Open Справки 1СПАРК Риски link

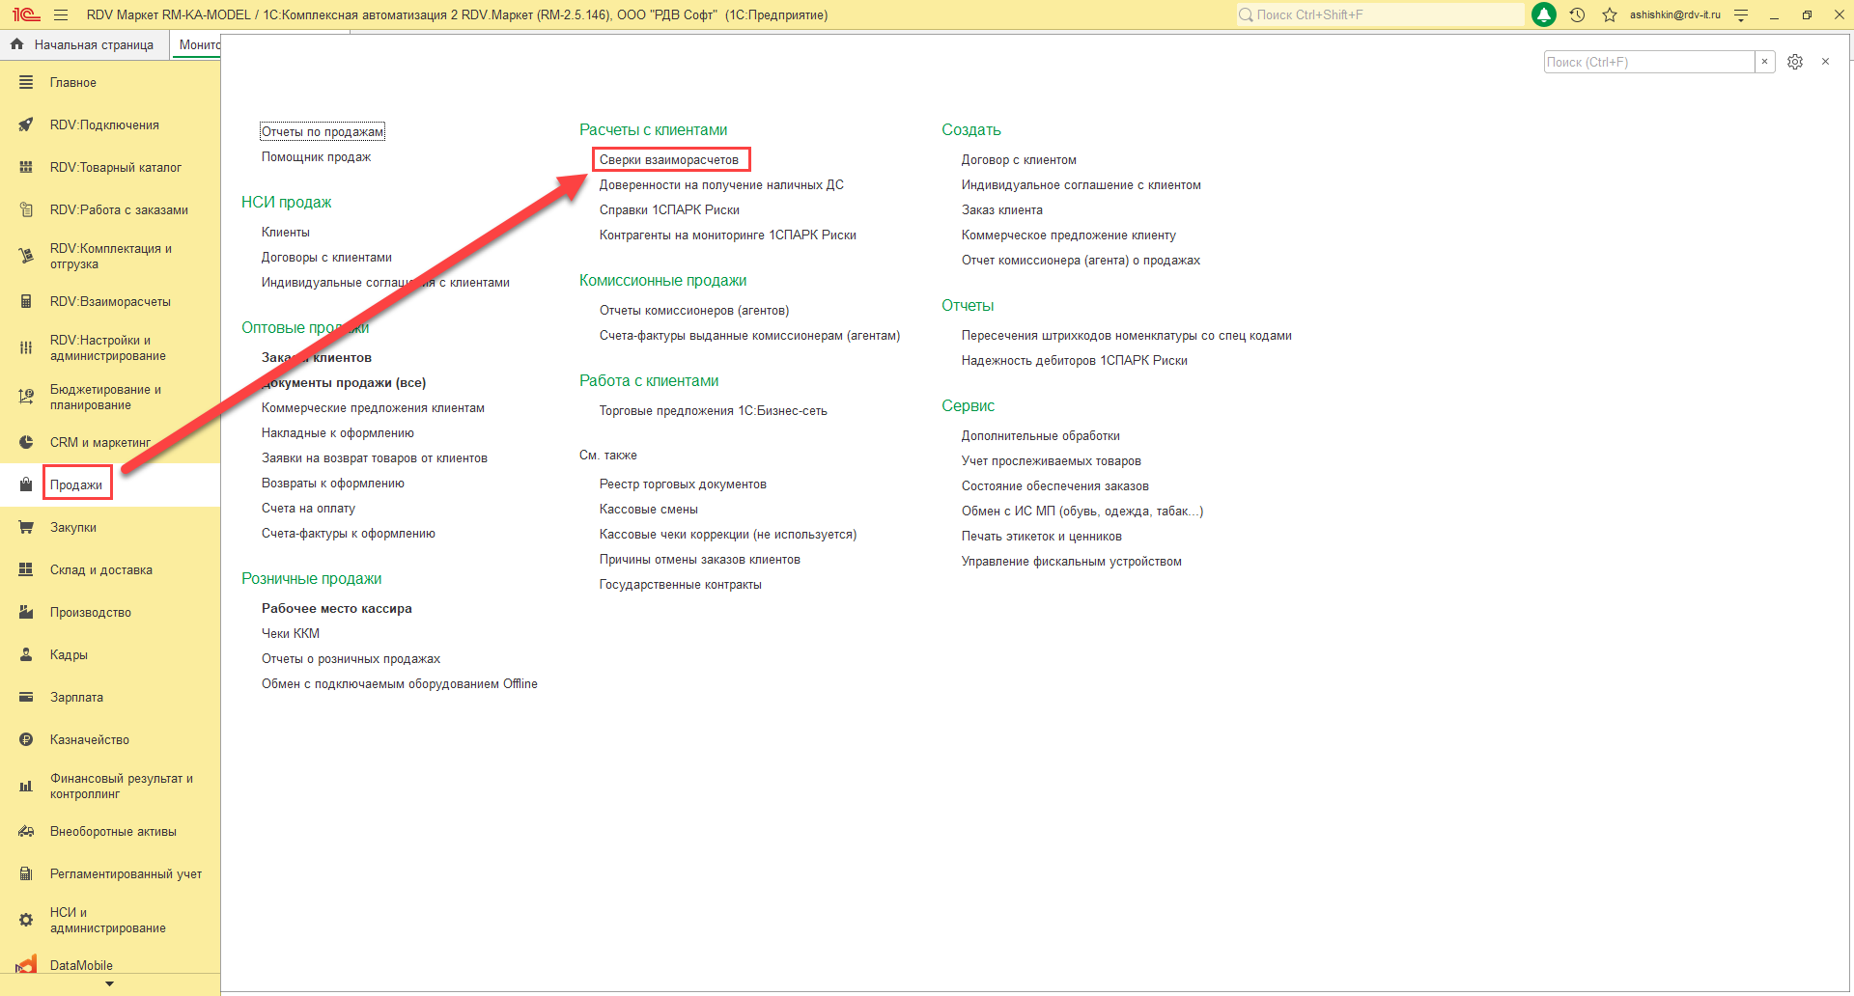pos(669,210)
